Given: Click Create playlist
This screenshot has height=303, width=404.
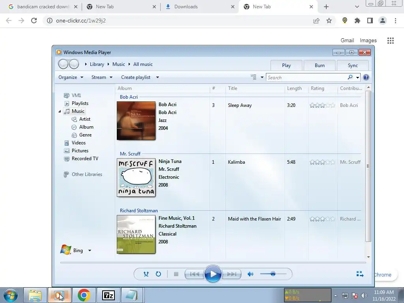Looking at the screenshot, I should click(136, 77).
